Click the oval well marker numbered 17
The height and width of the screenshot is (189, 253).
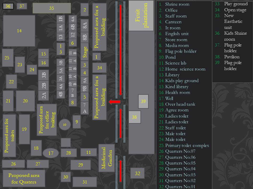coord(51,153)
